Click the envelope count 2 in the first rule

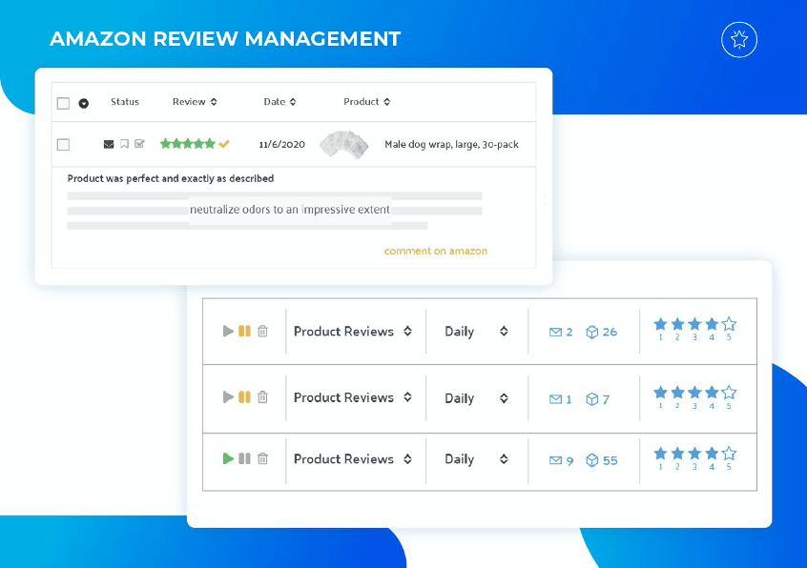pos(561,332)
